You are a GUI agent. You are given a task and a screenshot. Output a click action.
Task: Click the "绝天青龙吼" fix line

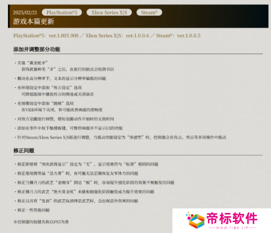84,192
